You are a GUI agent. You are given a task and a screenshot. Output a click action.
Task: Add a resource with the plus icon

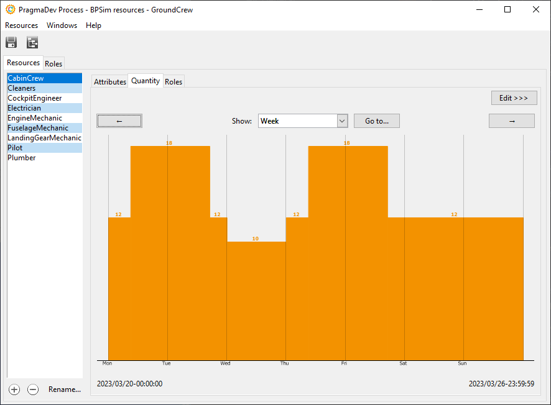(14, 389)
